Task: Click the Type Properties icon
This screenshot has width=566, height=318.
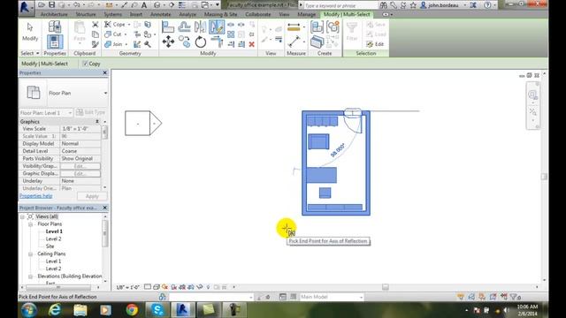Action: 55,27
